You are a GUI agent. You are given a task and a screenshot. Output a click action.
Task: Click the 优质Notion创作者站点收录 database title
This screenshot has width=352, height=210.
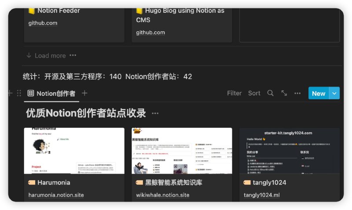(x=86, y=113)
